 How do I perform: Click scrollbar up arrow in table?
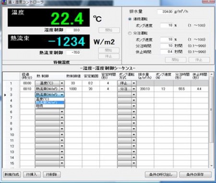[x=211, y=74]
